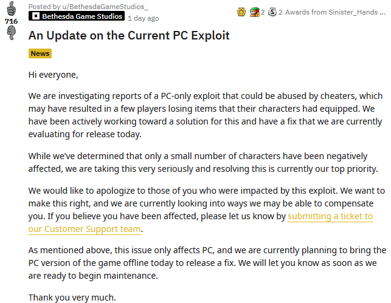The width and height of the screenshot is (391, 303).
Task: Click the Hi everyone greeting paragraph
Action: [54, 75]
